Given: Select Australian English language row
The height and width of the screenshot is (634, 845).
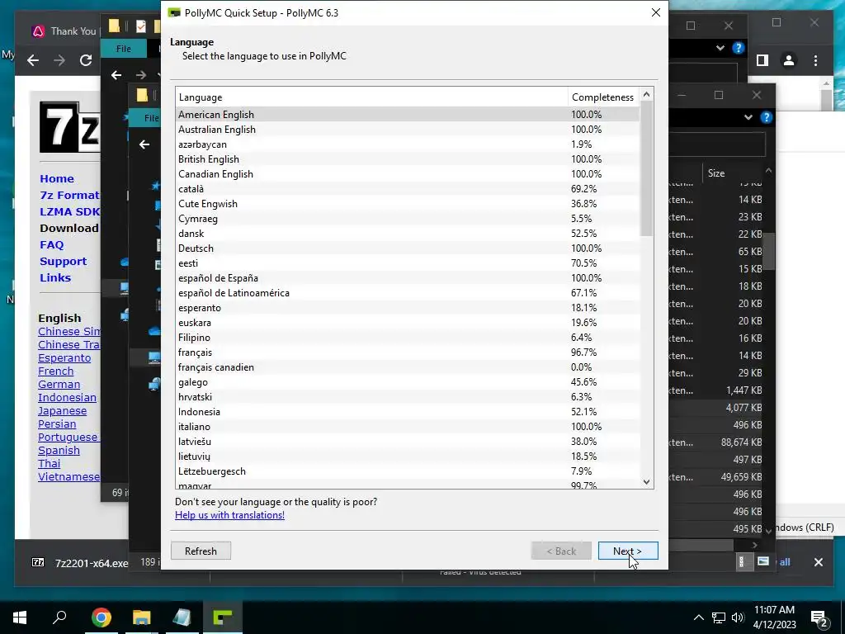Looking at the screenshot, I should [408, 130].
